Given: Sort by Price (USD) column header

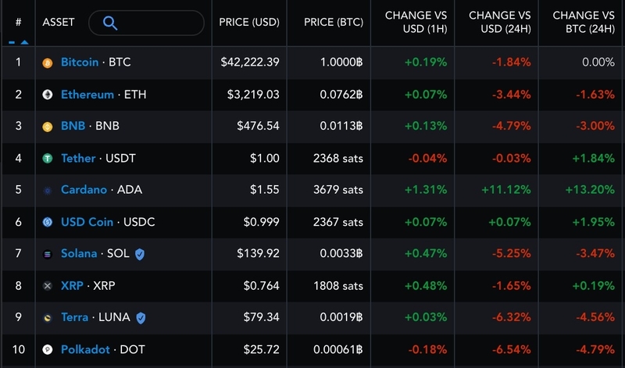Looking at the screenshot, I should click(249, 23).
